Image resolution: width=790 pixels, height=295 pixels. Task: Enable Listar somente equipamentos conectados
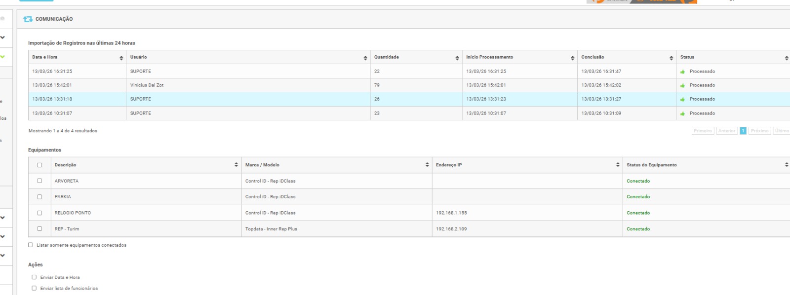[31, 245]
